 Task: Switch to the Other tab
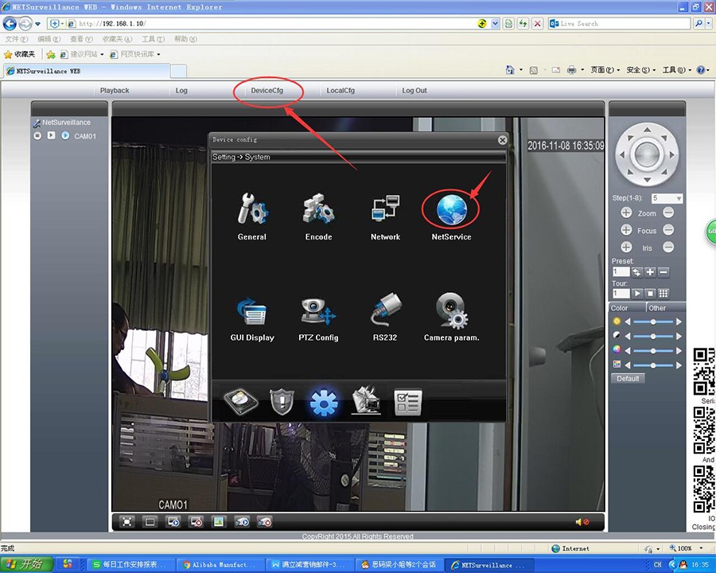(657, 308)
